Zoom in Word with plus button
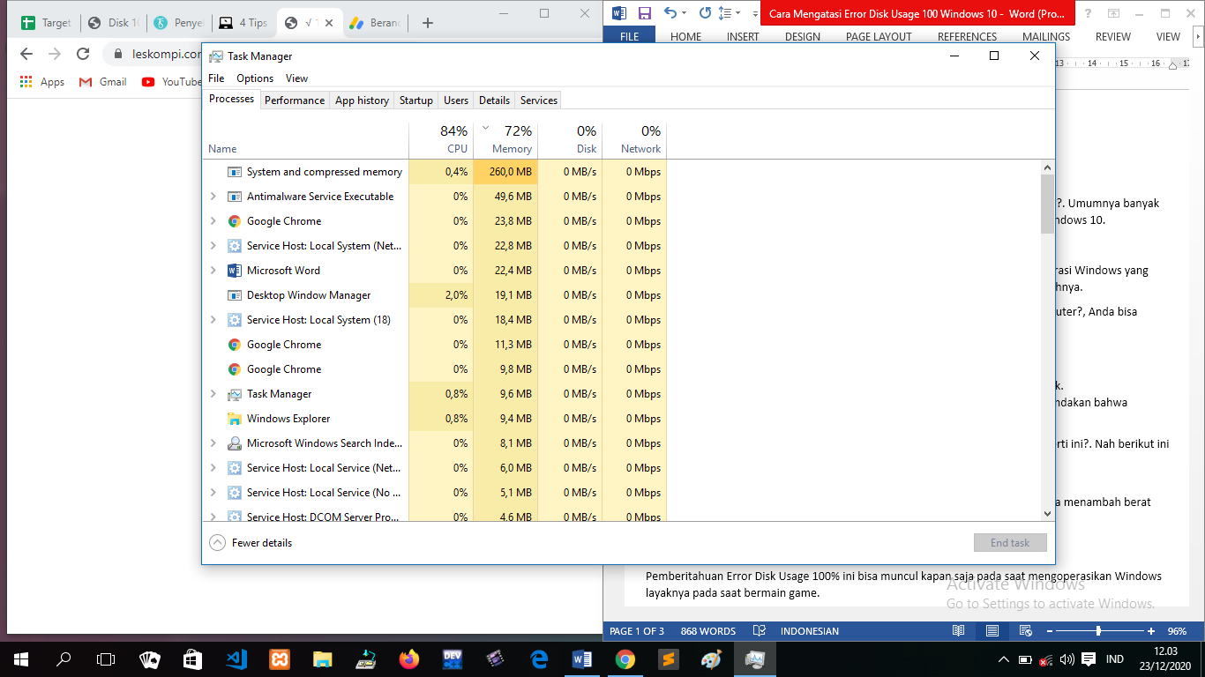1205x677 pixels. 1151,631
